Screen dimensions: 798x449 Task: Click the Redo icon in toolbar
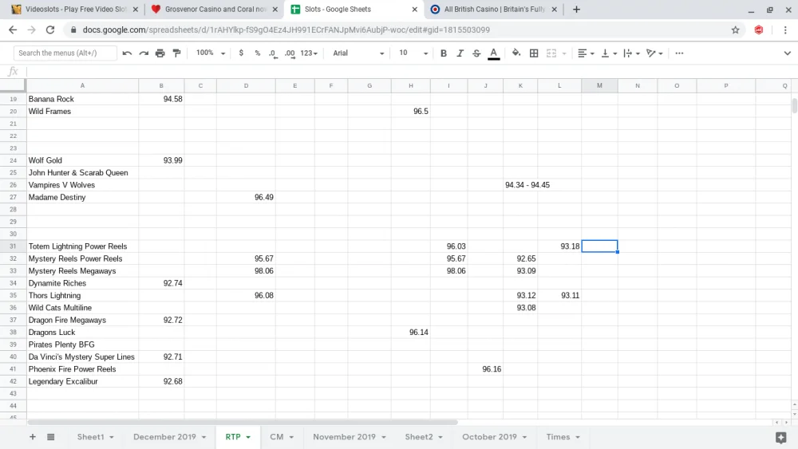coord(144,53)
